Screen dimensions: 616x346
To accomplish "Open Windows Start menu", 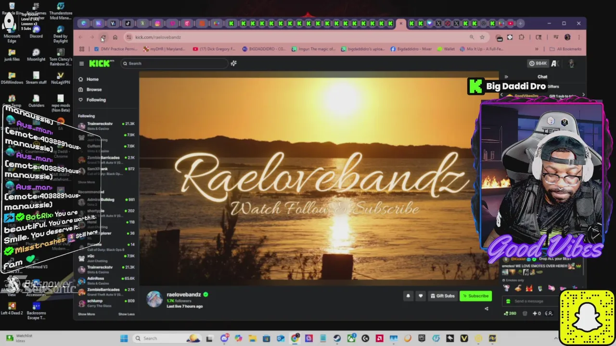I will pyautogui.click(x=124, y=338).
